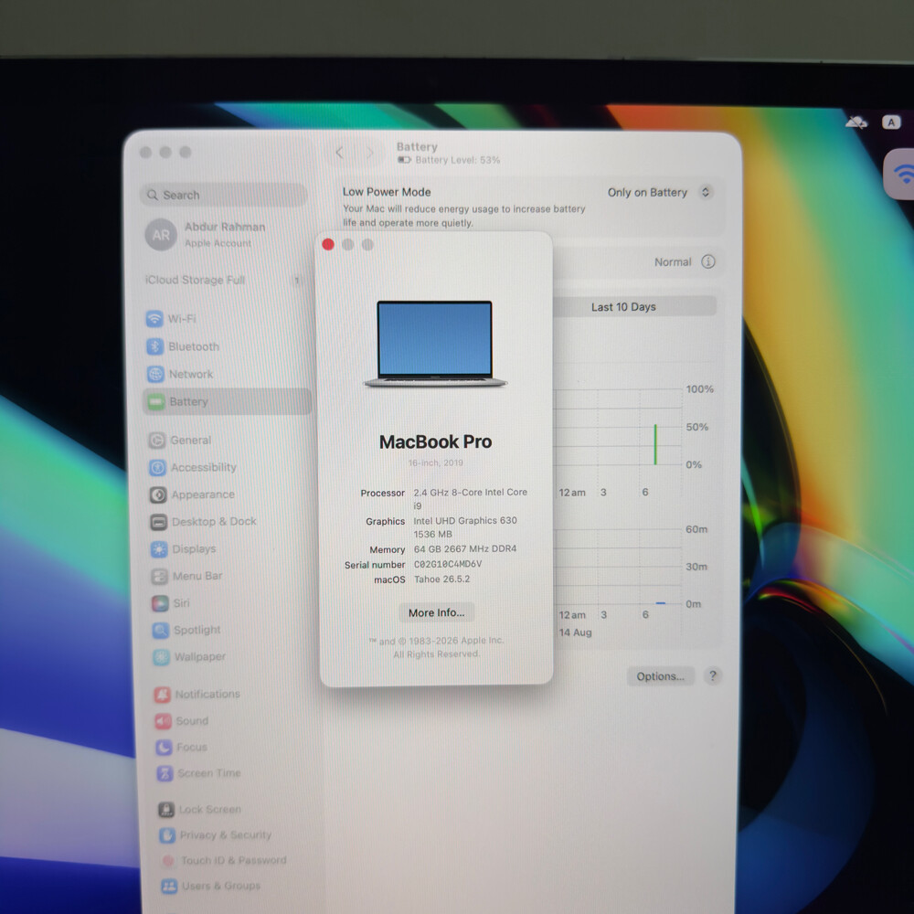
Task: Click the question mark help button
Action: pyautogui.click(x=712, y=676)
